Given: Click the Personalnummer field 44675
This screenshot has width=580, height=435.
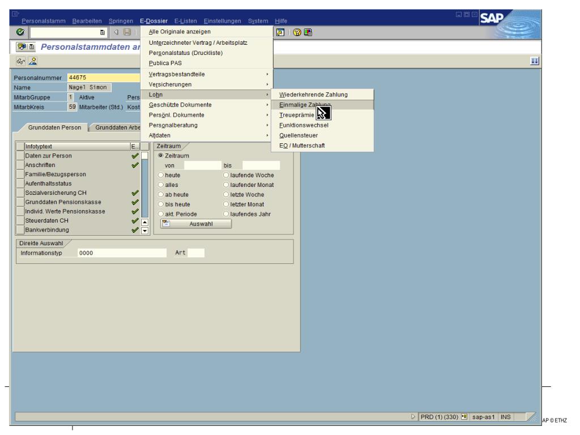Looking at the screenshot, I should (104, 78).
